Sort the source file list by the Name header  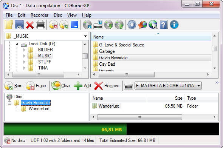click(151, 37)
